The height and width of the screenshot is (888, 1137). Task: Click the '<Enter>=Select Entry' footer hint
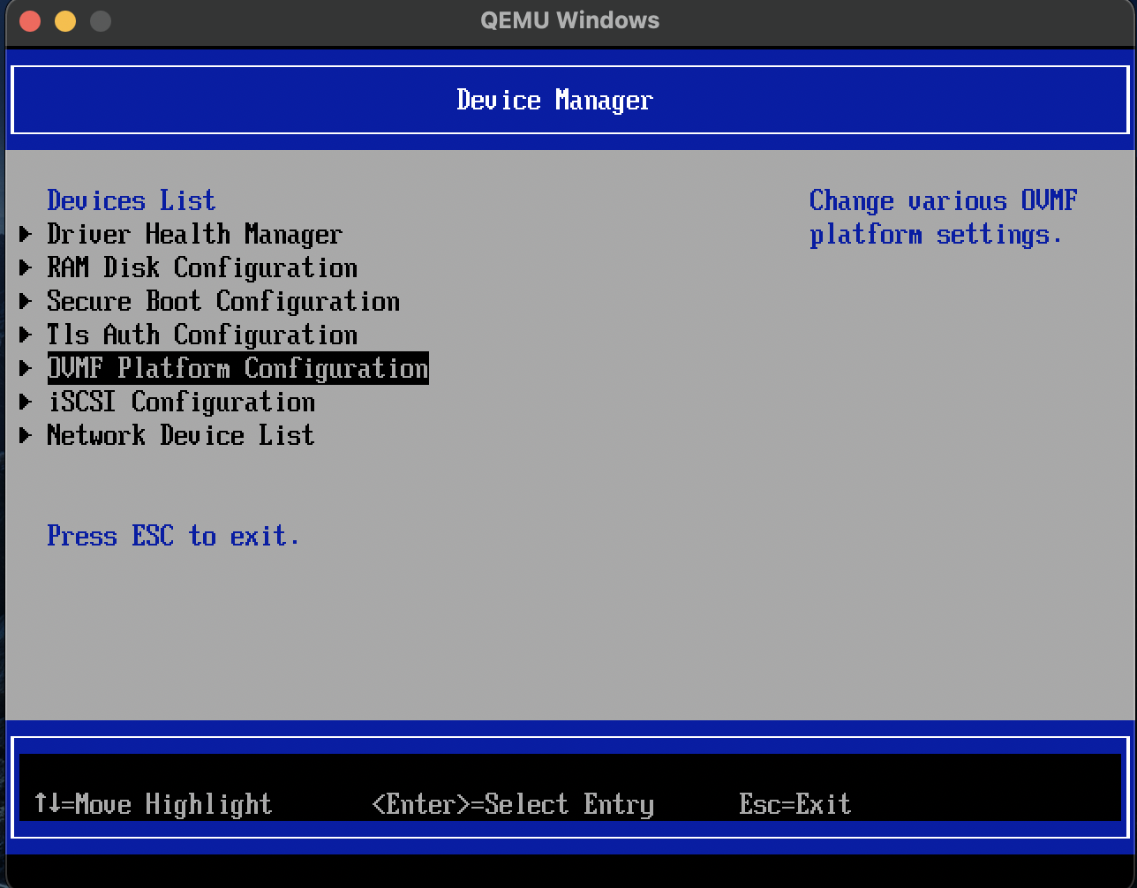tap(513, 804)
